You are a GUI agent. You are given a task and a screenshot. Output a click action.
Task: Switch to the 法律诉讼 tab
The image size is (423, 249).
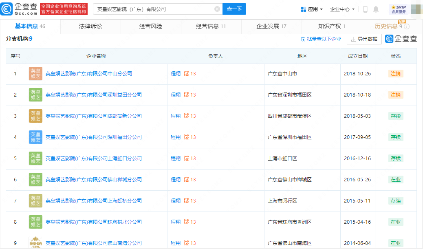[x=90, y=26]
